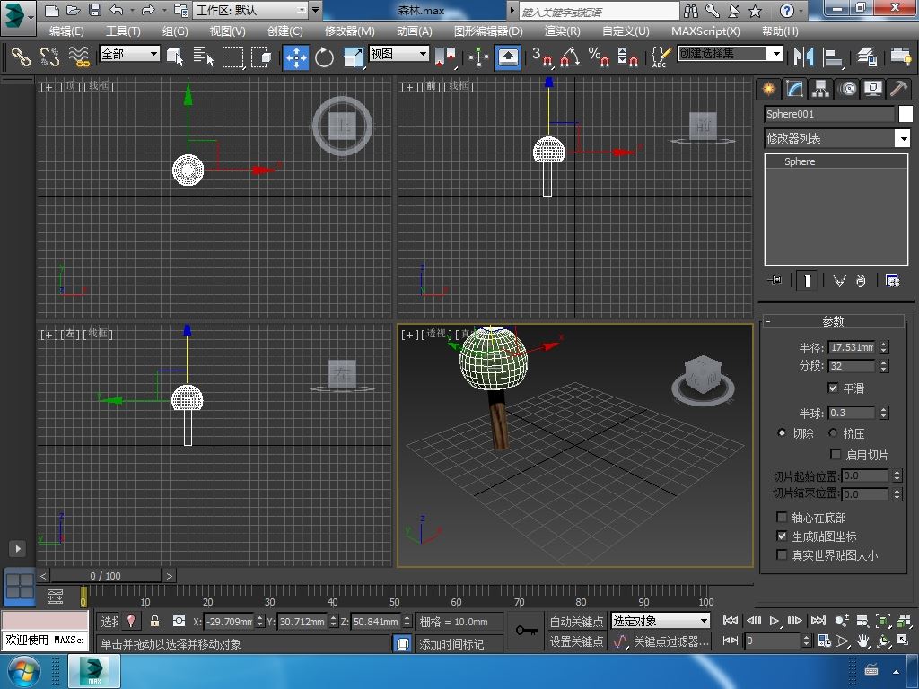Select the Select and Scale tool
Viewport: 919px width, 689px height.
[353, 57]
